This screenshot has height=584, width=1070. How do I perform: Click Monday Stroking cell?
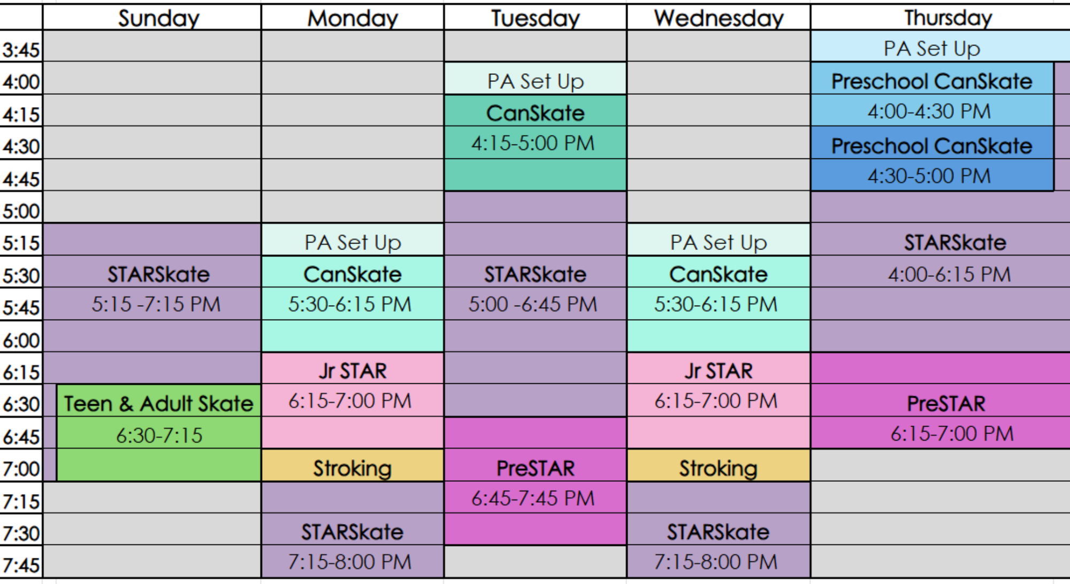point(353,465)
